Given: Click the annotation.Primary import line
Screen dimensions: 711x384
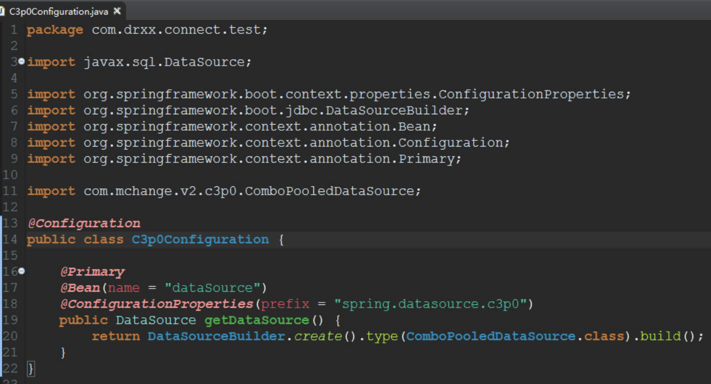Looking at the screenshot, I should pyautogui.click(x=244, y=159).
